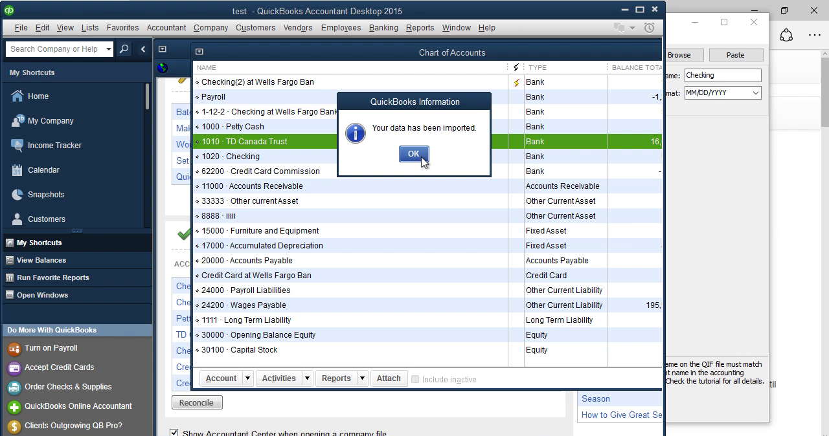Click the TYPE column header
The height and width of the screenshot is (436, 829).
tap(565, 67)
